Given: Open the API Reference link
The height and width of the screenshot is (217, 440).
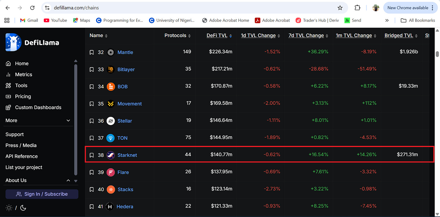Looking at the screenshot, I should click(x=21, y=156).
